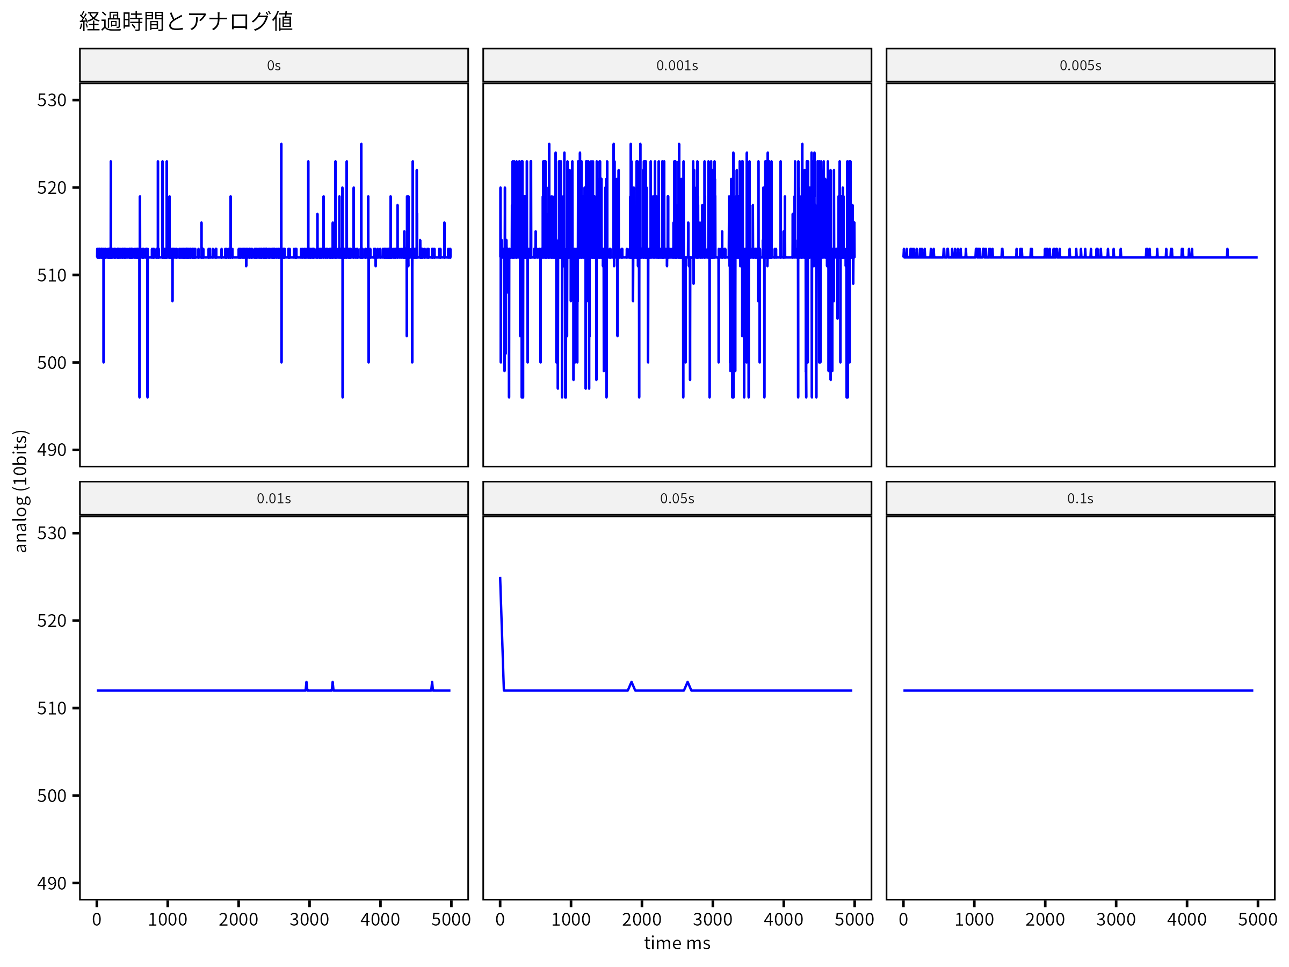Click the x-axis label time ms

[x=677, y=943]
